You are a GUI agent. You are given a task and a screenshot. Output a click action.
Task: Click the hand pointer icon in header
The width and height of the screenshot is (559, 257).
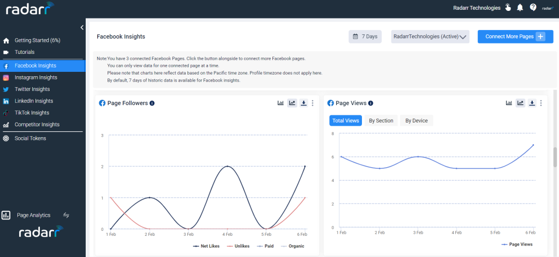508,8
